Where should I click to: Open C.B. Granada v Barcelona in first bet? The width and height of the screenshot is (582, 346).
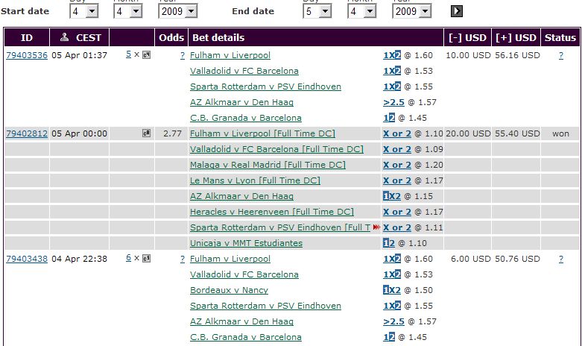tap(246, 118)
